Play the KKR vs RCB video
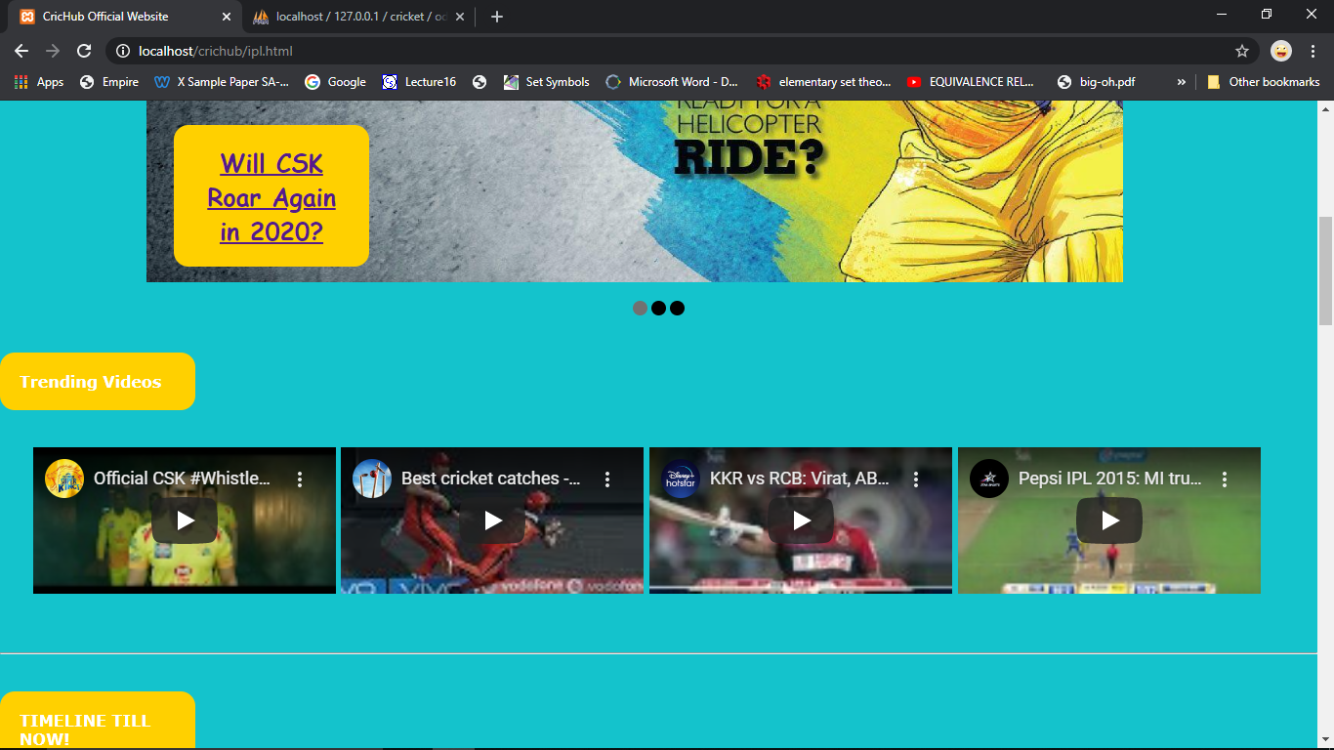 coord(801,521)
